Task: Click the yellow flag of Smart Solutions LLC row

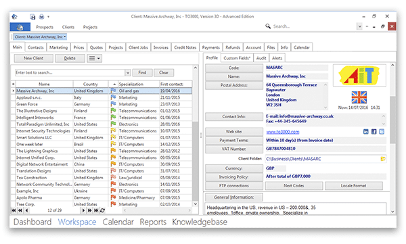Action: 113,137
